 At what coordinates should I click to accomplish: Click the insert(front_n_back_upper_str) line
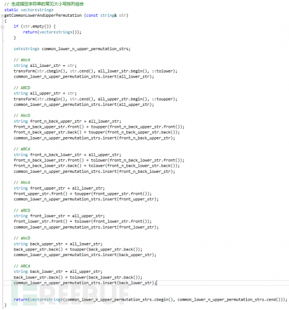[94, 138]
